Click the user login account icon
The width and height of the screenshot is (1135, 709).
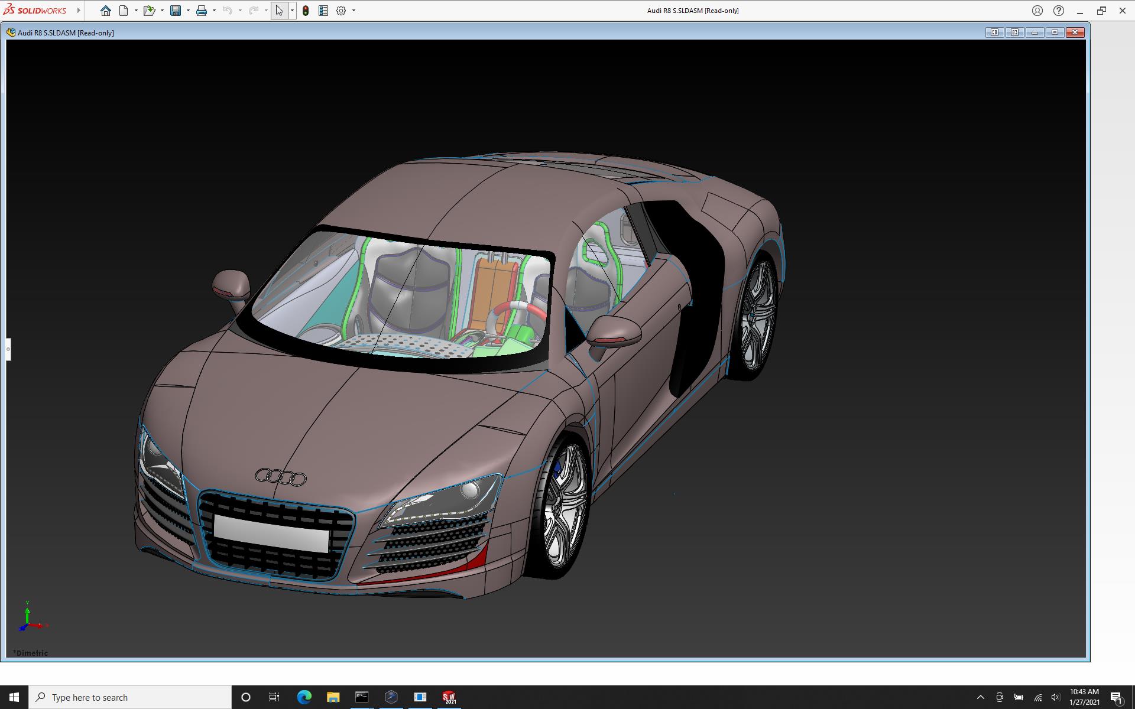point(1037,11)
